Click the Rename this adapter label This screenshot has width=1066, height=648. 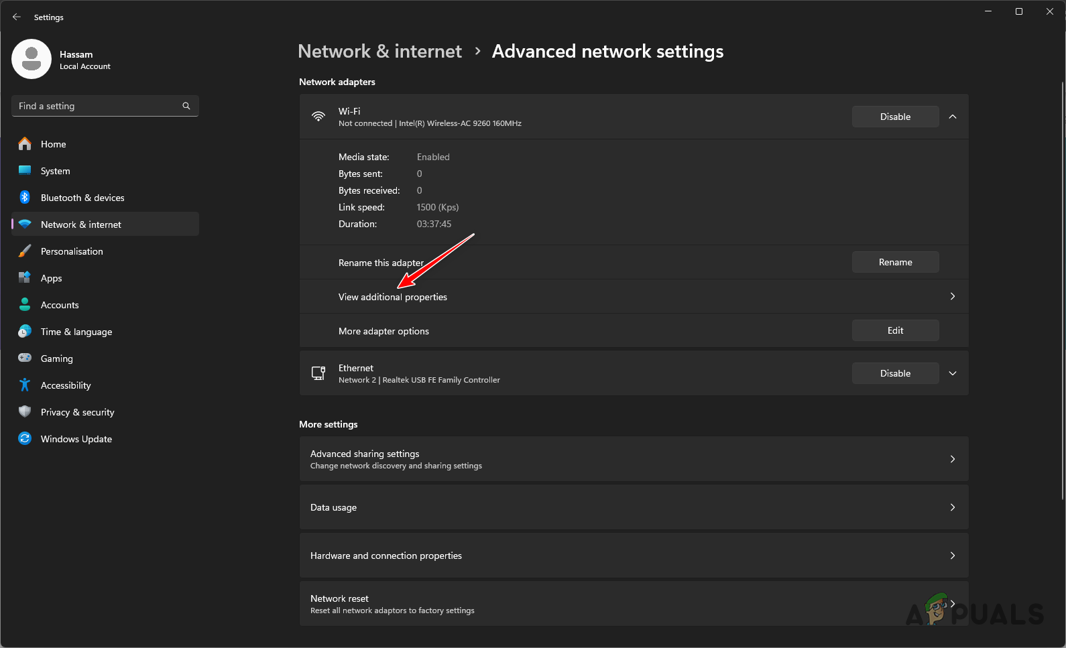381,263
